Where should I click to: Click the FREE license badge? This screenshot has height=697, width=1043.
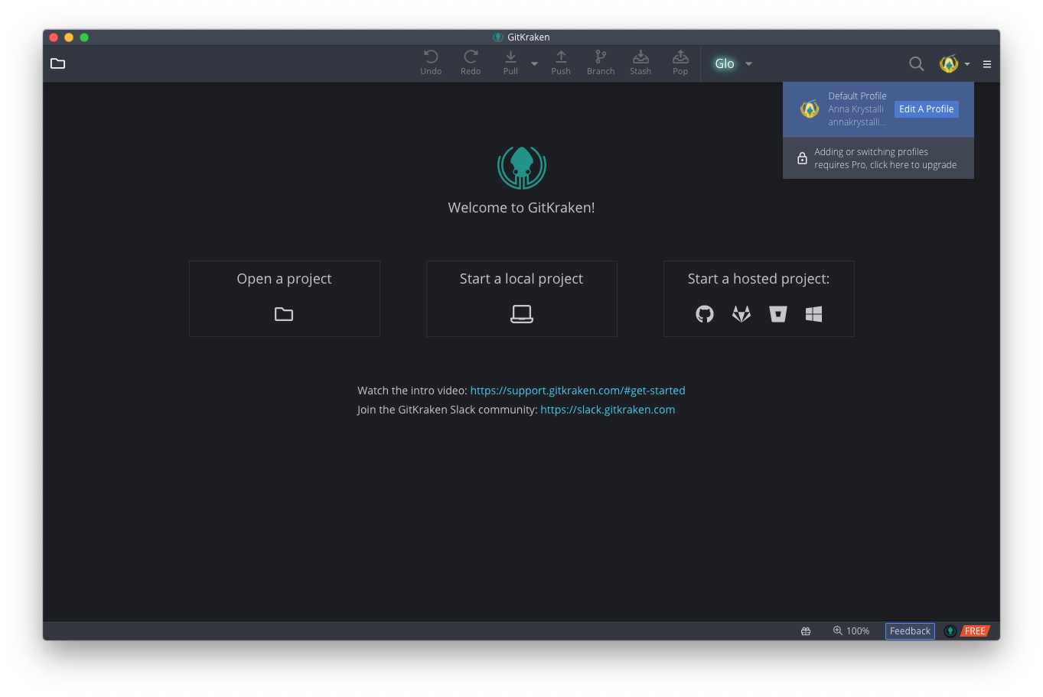(x=975, y=631)
